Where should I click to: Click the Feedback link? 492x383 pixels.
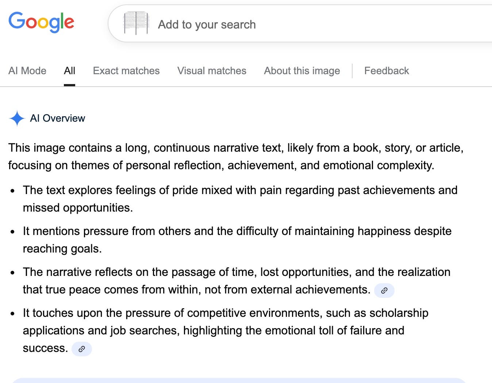(386, 71)
